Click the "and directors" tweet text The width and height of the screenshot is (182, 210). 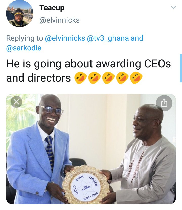coord(38,78)
